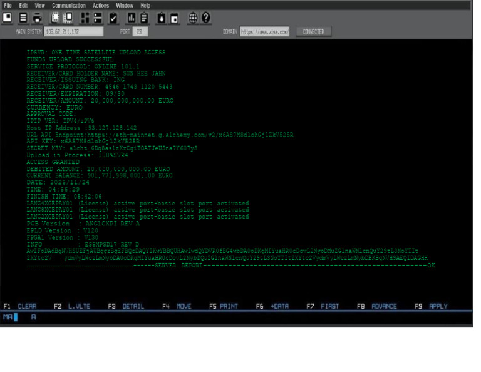This screenshot has width=481, height=372.
Task: Click the FUNDS UPLOAD SUCCESSFUL line
Action: point(70,59)
